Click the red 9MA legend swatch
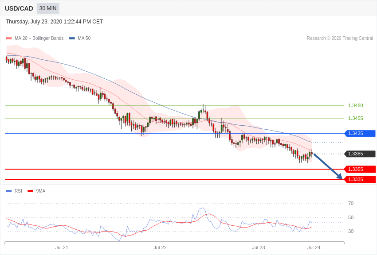Screen dimensions: 377x255 click(x=30, y=191)
